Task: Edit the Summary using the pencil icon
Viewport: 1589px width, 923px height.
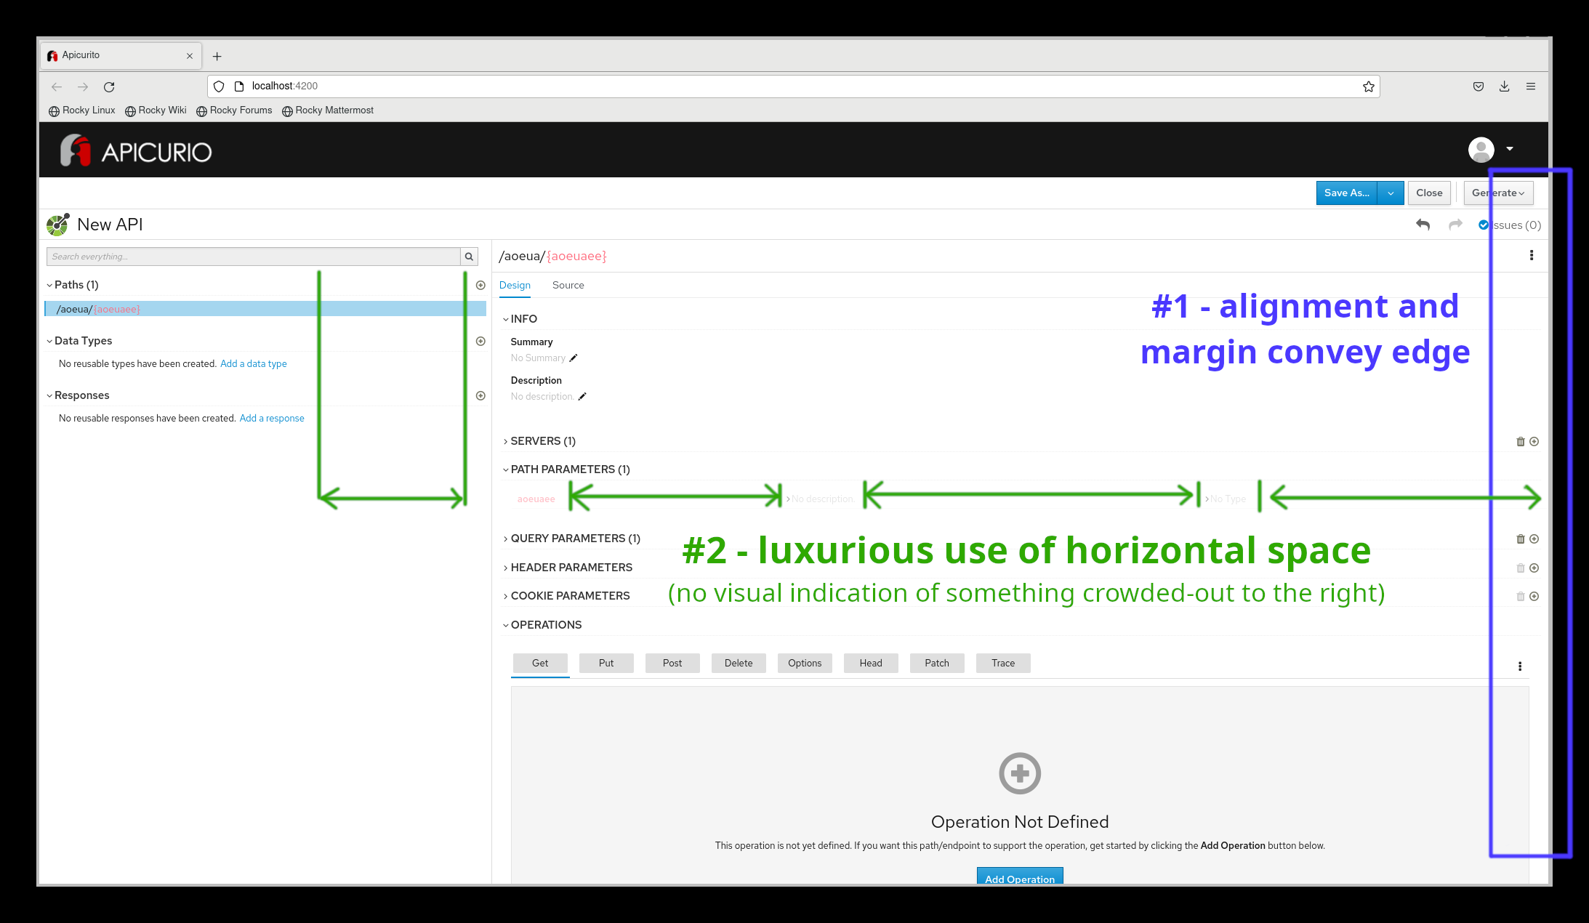Action: (x=574, y=358)
